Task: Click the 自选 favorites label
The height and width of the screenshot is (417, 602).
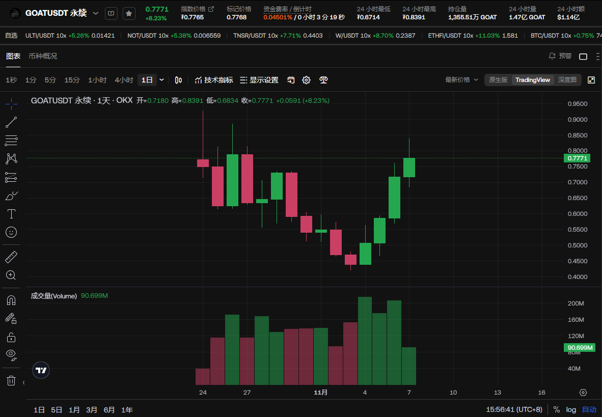Action: coord(11,35)
